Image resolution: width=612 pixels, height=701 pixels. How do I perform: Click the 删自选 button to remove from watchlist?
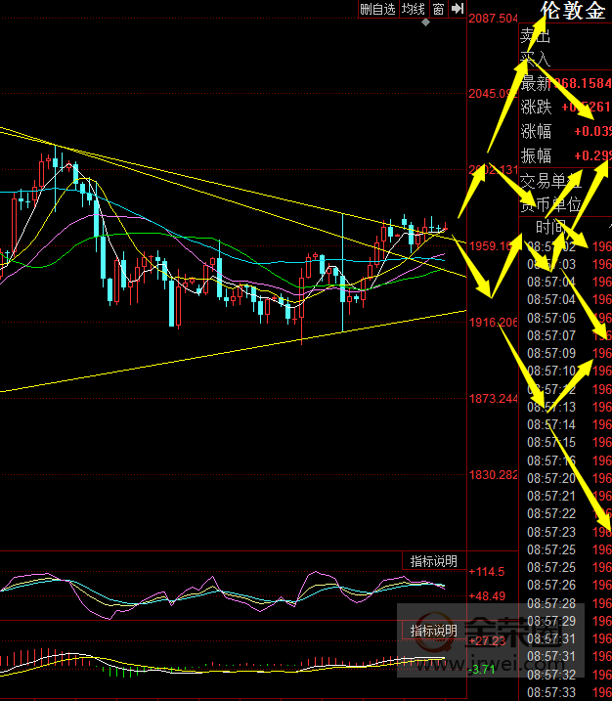point(377,9)
